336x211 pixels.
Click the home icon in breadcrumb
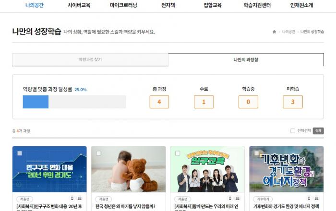pyautogui.click(x=274, y=32)
